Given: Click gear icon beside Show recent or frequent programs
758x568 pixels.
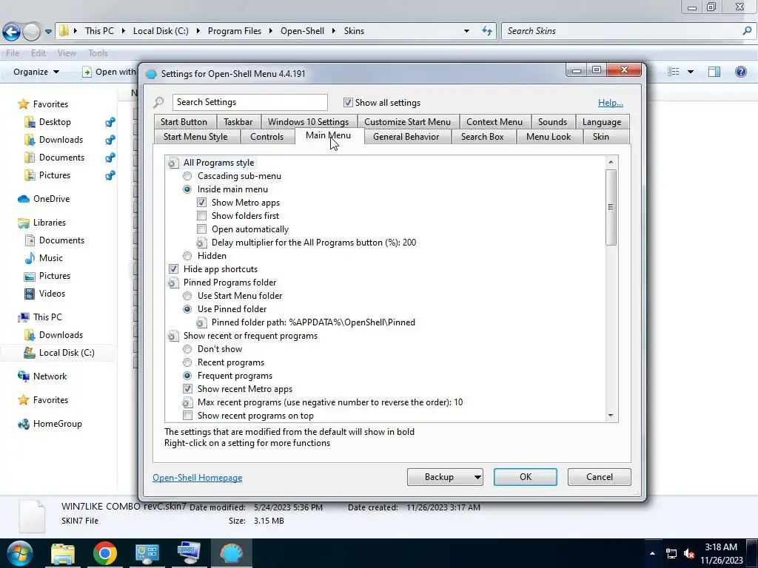Looking at the screenshot, I should (x=172, y=337).
